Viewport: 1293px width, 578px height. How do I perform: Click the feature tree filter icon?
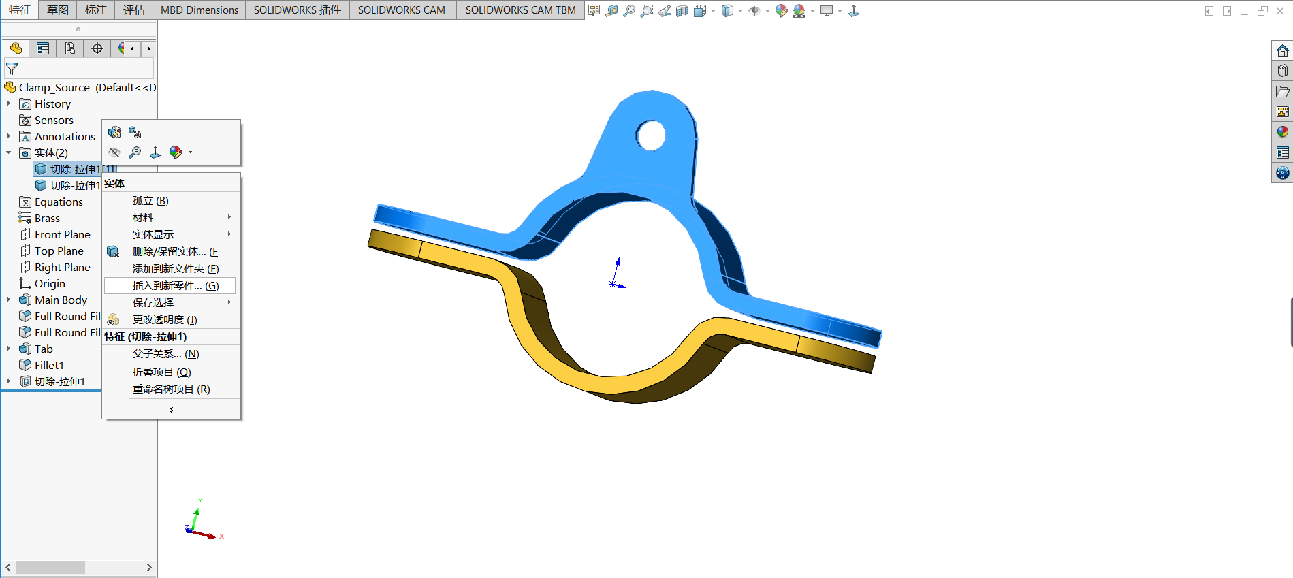[12, 69]
